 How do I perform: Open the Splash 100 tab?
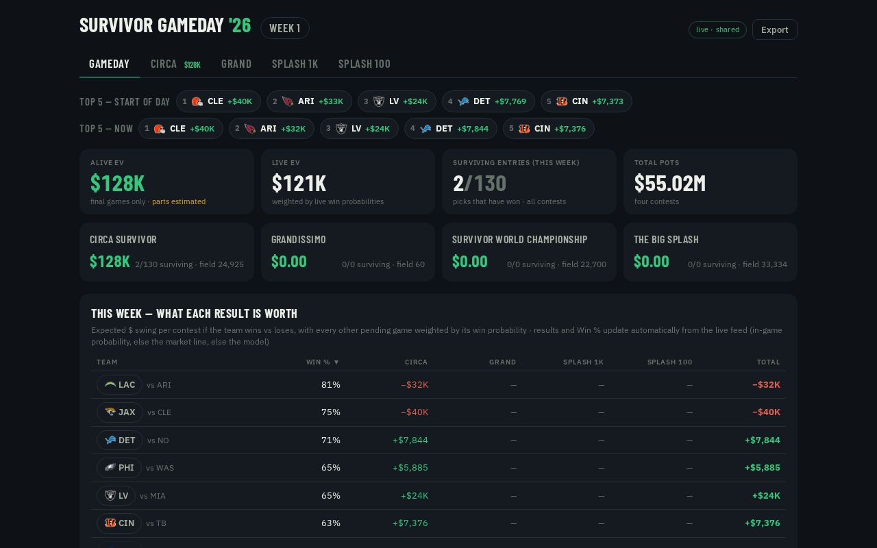click(x=365, y=64)
